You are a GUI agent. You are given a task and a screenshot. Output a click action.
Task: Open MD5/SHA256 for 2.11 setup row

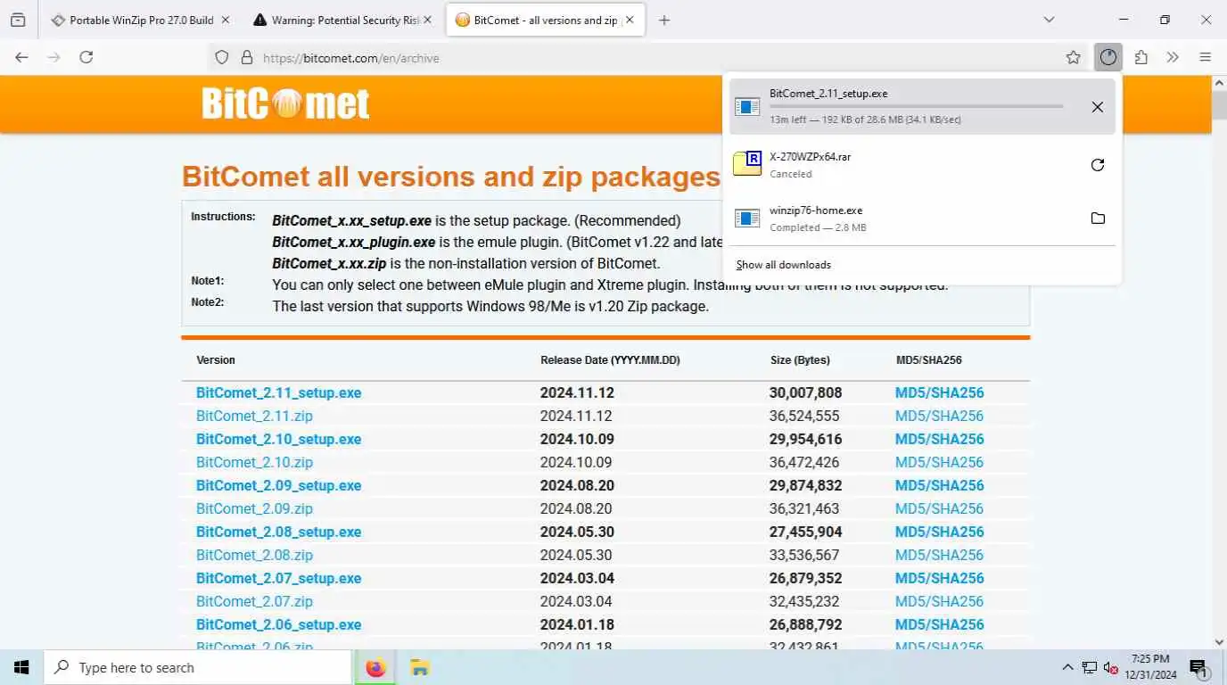(x=939, y=392)
